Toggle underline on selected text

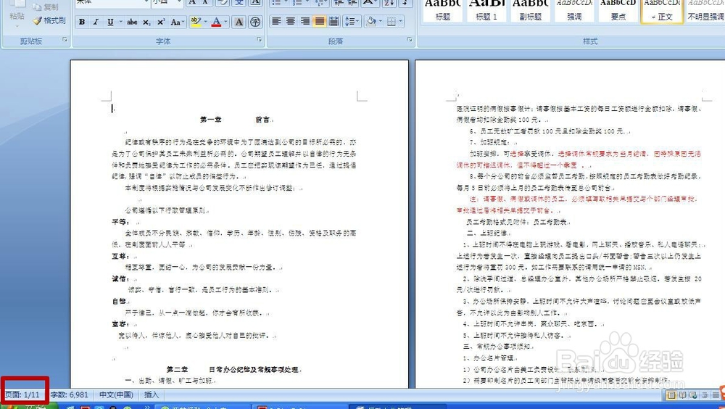[x=110, y=22]
